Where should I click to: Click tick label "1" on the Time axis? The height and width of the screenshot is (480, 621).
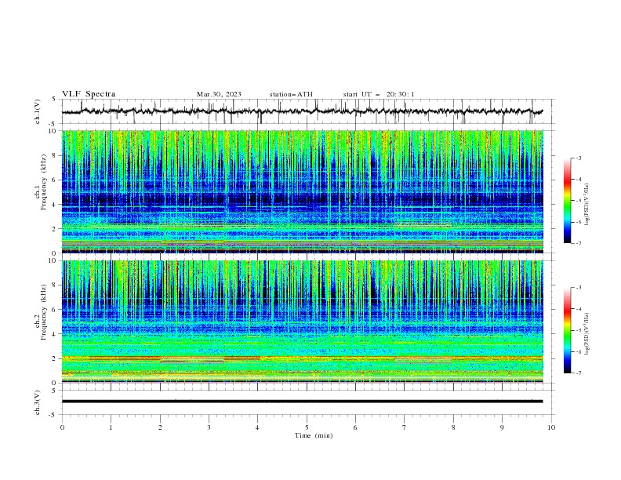tap(111, 427)
